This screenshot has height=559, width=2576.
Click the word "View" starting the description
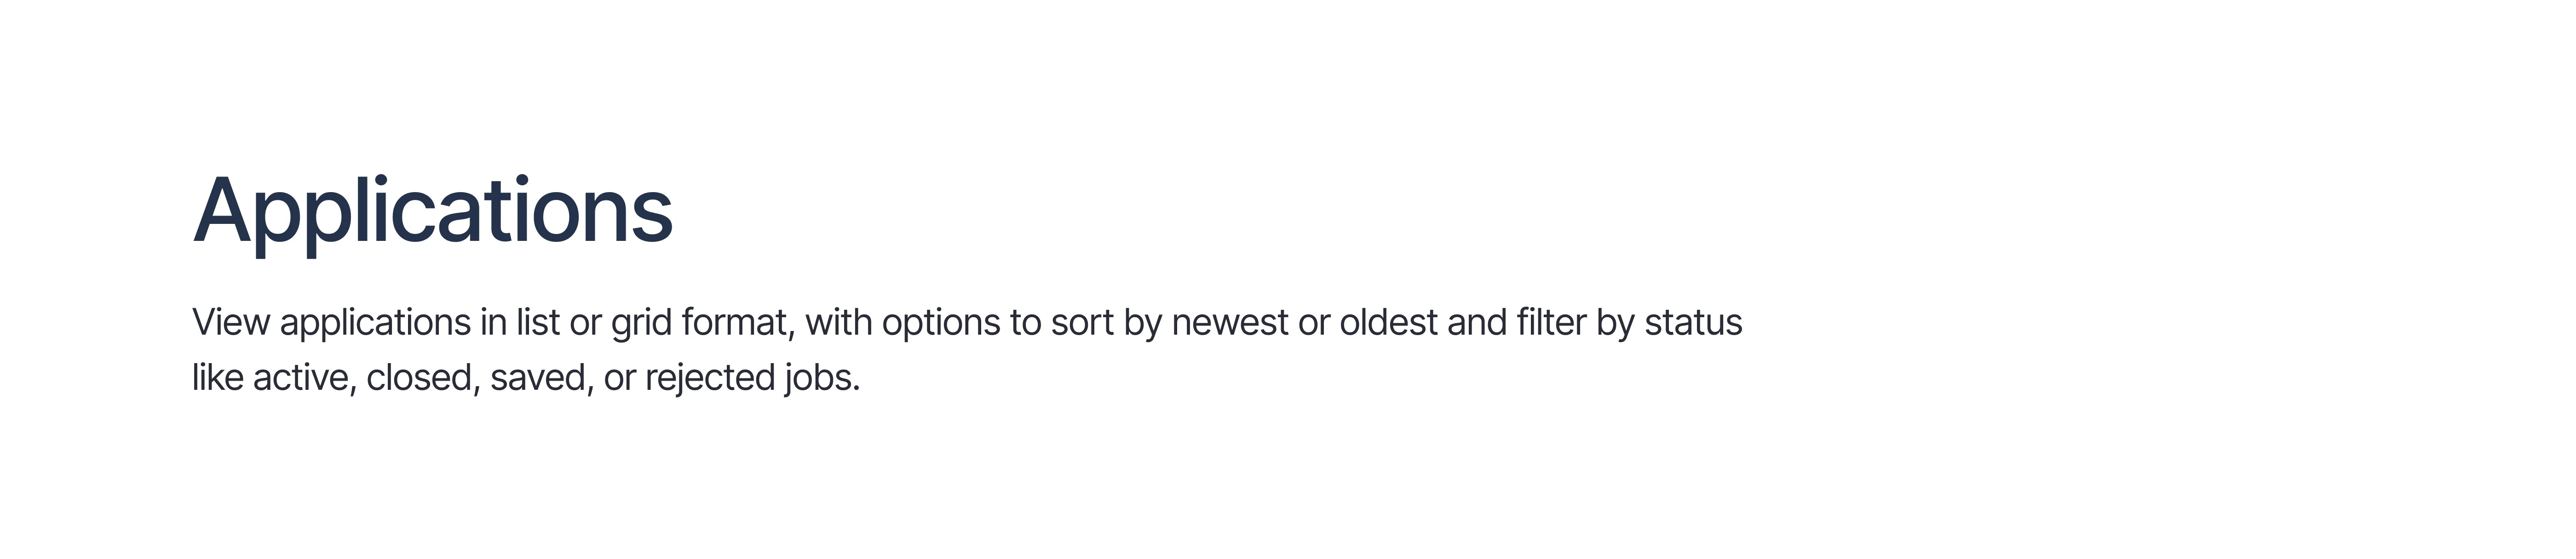[231, 322]
